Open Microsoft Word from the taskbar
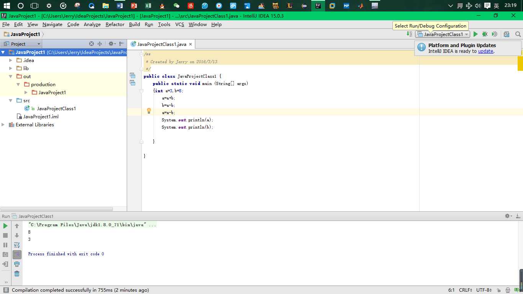The image size is (523, 294). coord(119,6)
